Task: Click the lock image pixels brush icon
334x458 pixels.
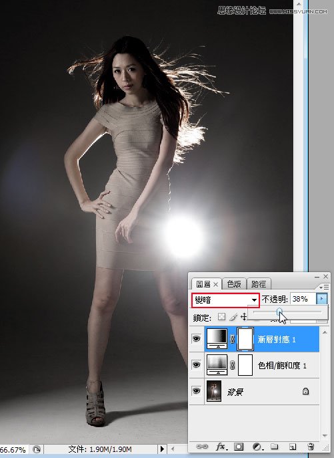Action: coord(233,317)
